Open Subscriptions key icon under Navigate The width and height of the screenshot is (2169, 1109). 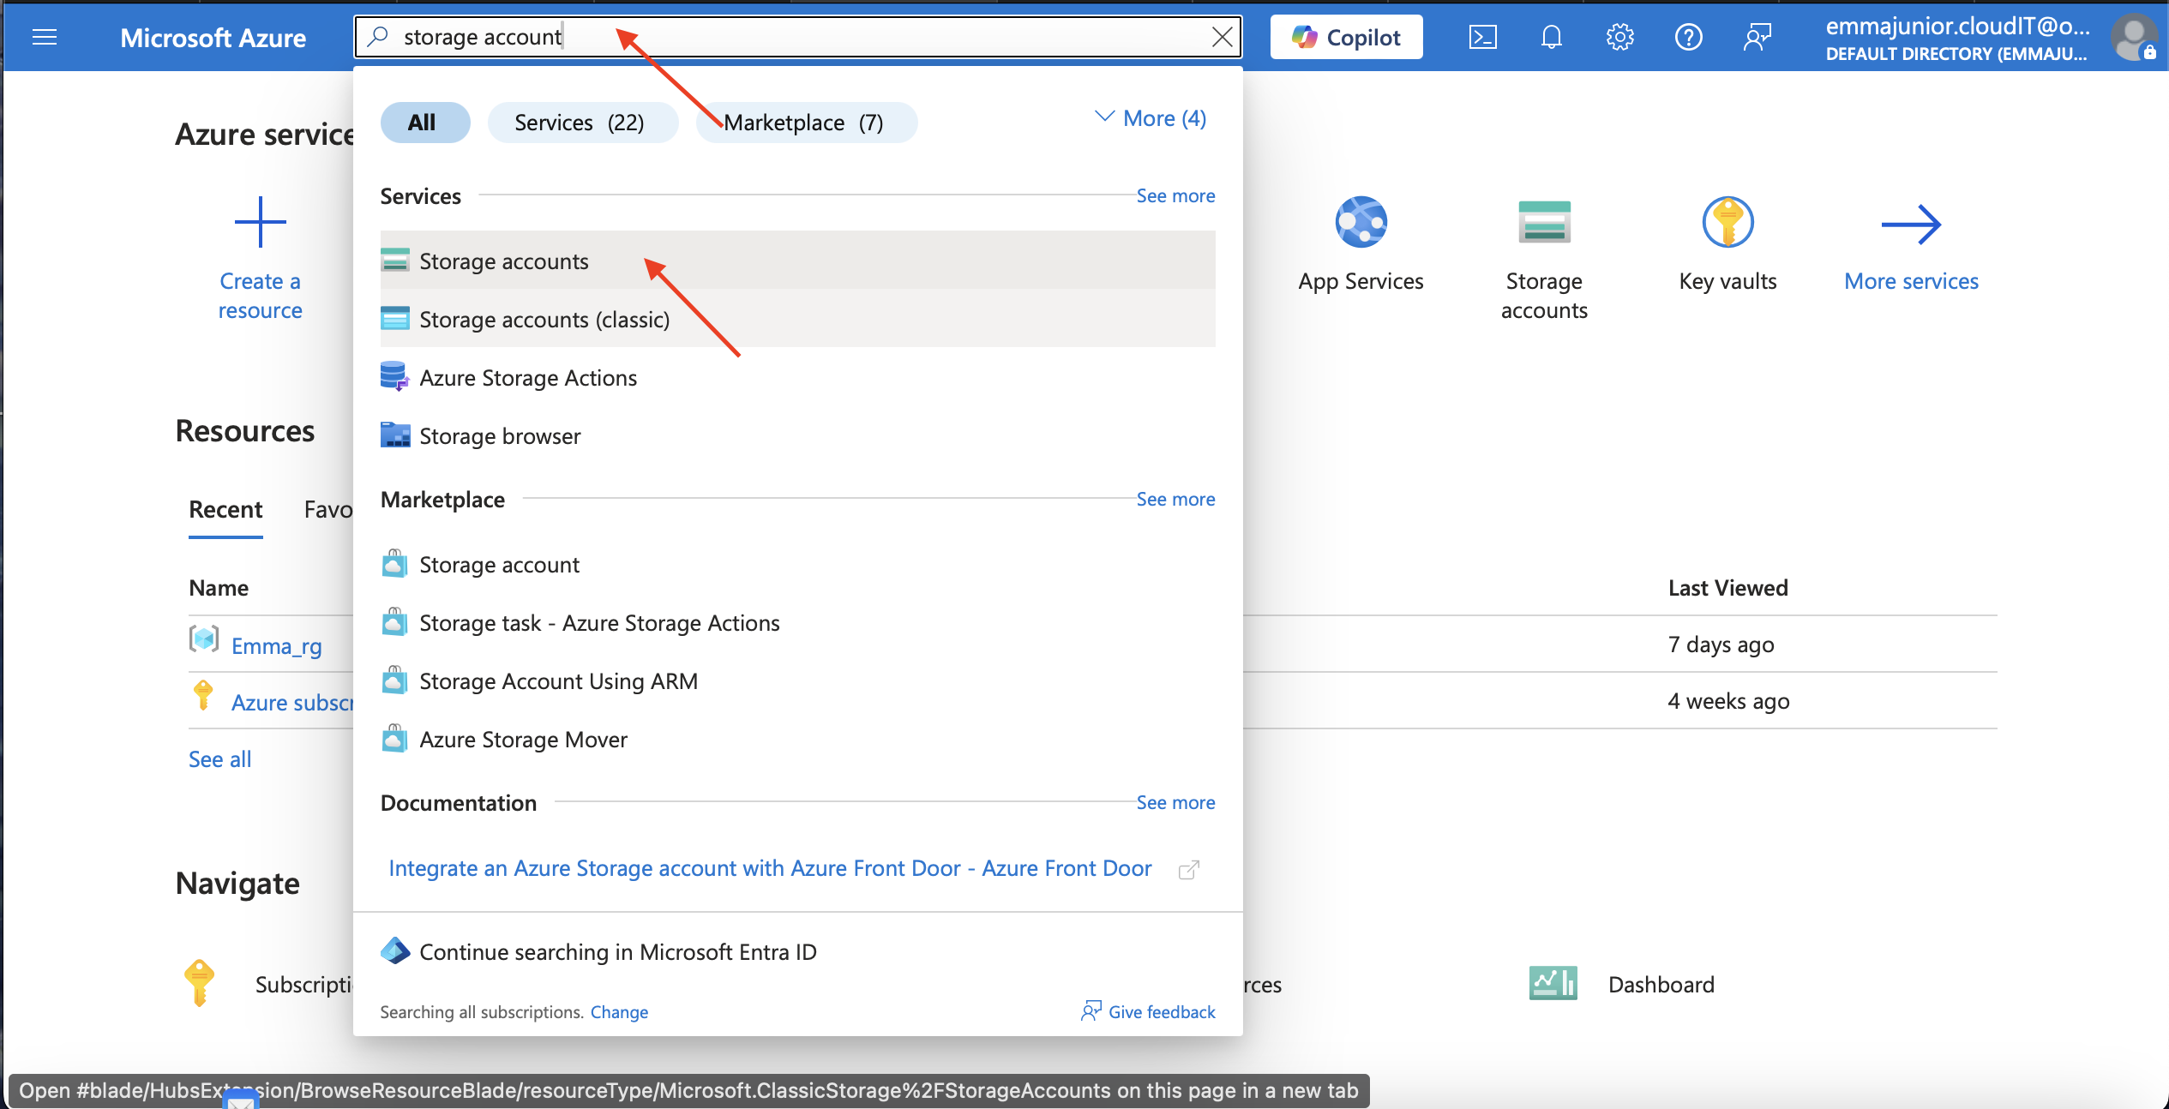(x=199, y=983)
